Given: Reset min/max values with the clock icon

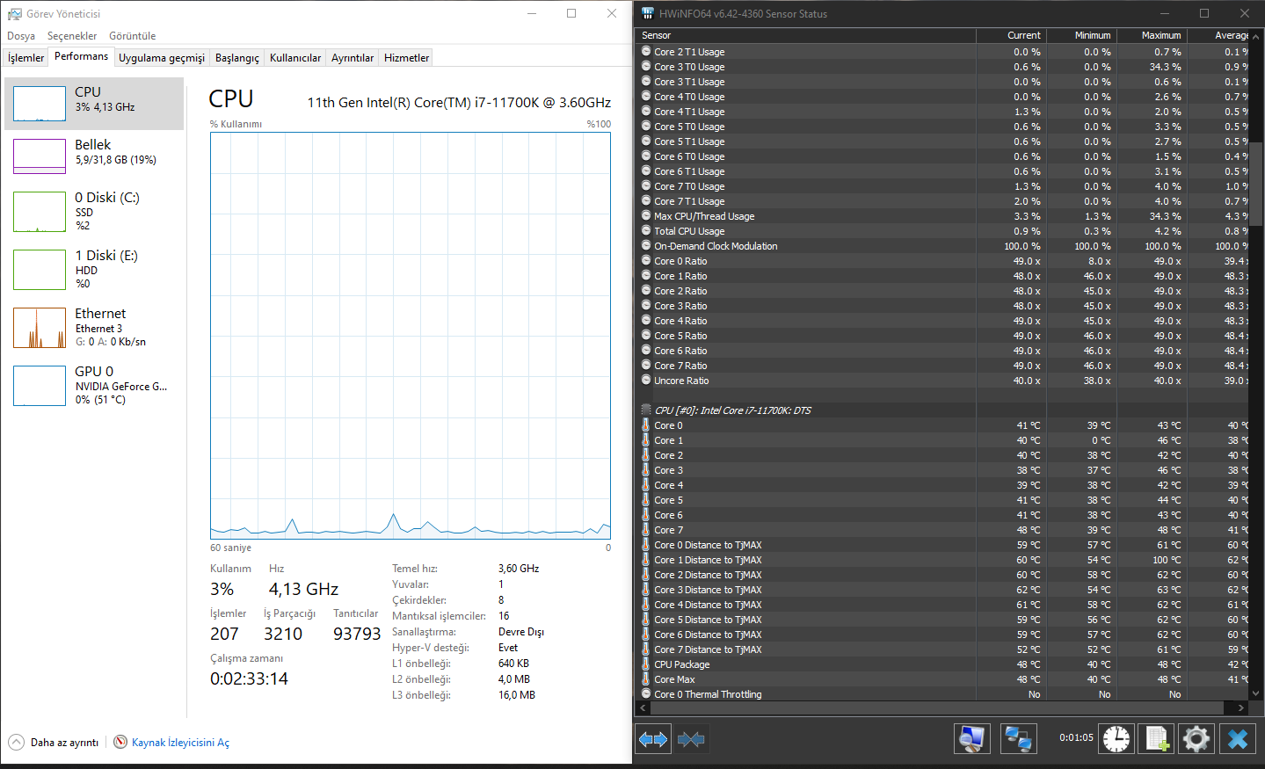Looking at the screenshot, I should point(1116,739).
